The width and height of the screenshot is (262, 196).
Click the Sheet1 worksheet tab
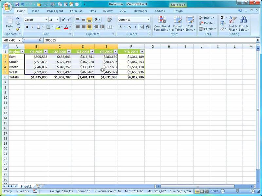[26, 186]
